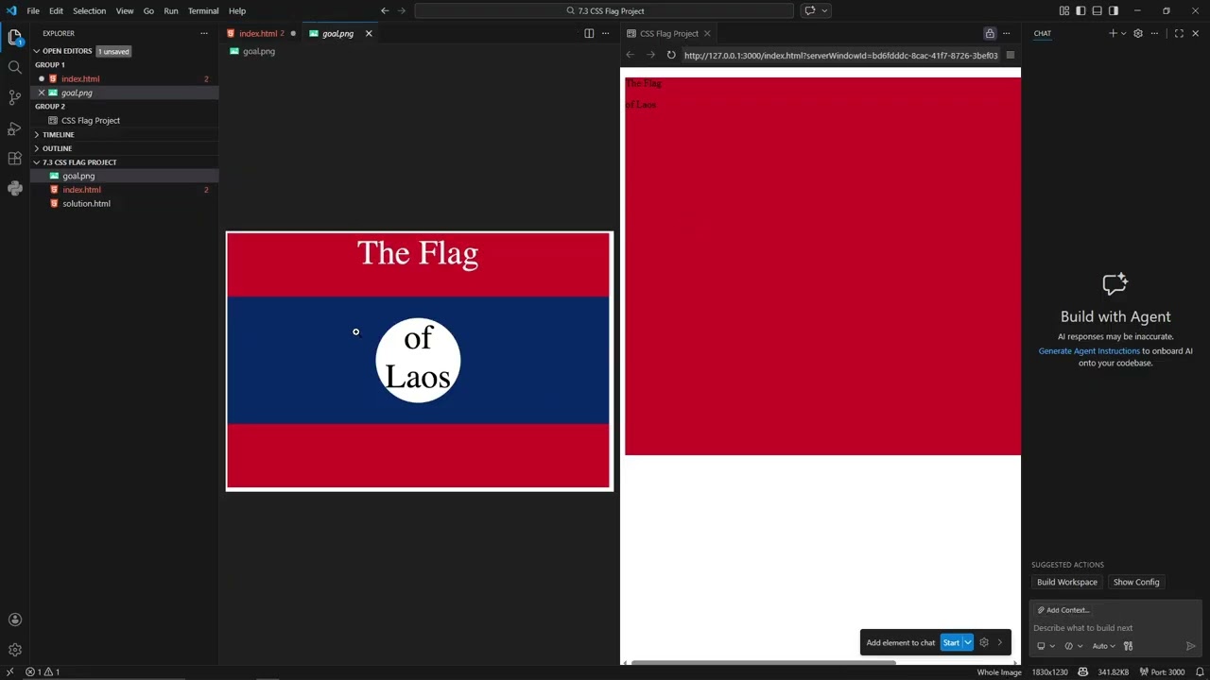Open the new chat dropdown chevron
Viewport: 1210px width, 680px height.
point(1123,33)
